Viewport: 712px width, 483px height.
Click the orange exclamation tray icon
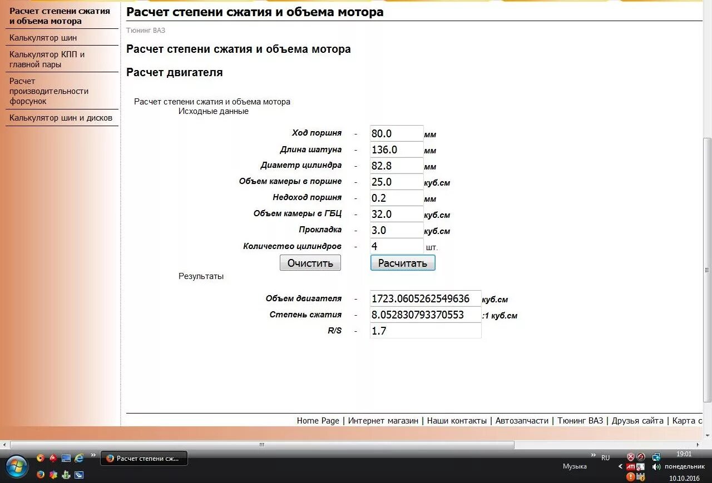pyautogui.click(x=631, y=477)
